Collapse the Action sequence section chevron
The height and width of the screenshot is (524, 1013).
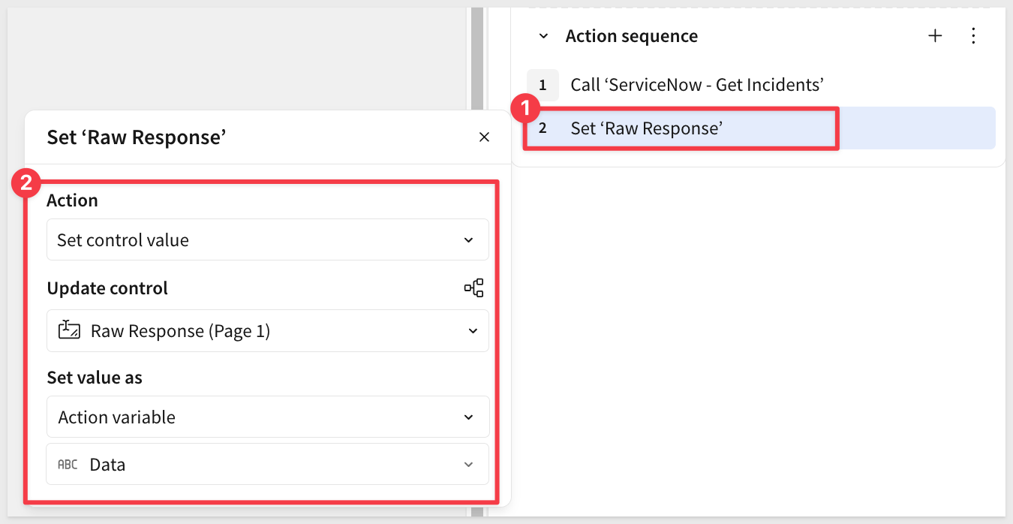544,36
